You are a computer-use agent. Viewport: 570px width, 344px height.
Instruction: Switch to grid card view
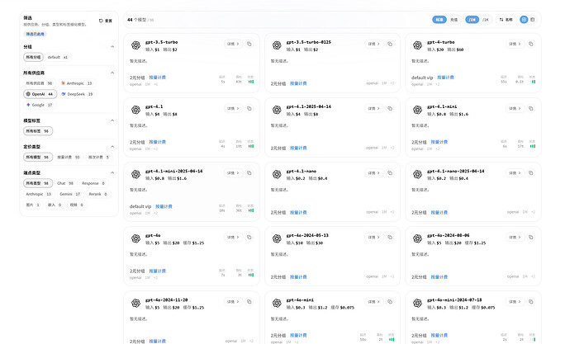point(524,20)
